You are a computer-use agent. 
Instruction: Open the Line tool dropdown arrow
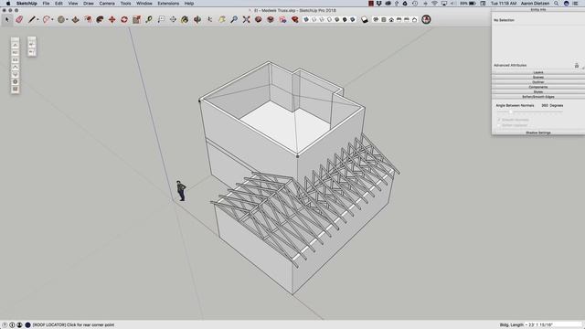click(38, 20)
